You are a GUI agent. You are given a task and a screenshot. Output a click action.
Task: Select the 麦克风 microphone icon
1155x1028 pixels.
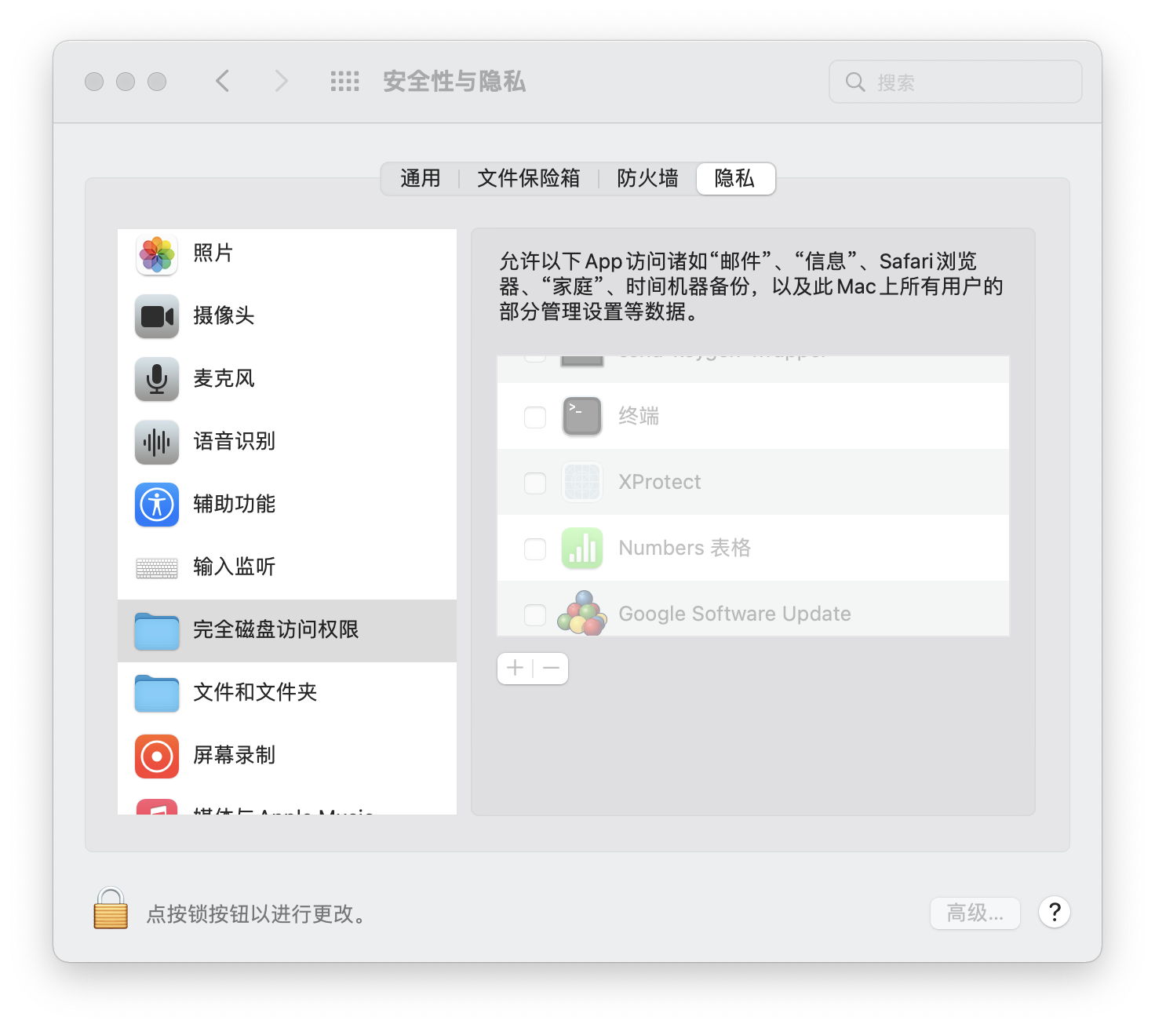pos(157,379)
